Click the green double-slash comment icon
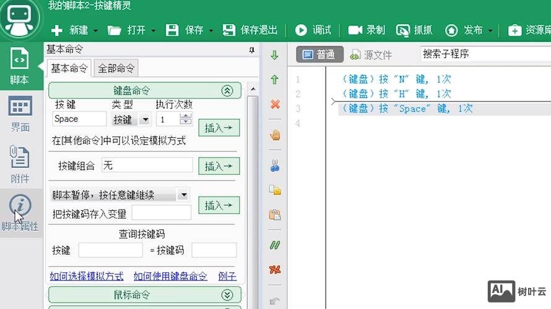551x309 pixels. coord(275,245)
